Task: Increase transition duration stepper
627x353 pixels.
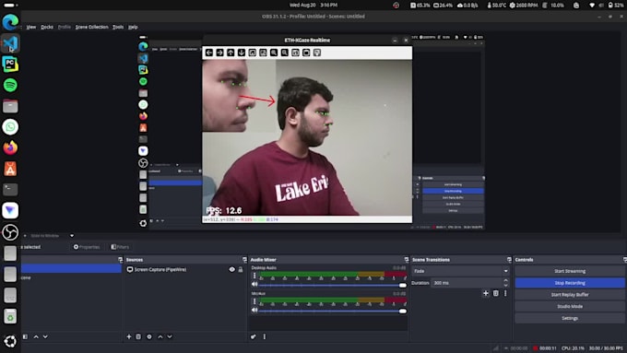Action: tap(506, 280)
